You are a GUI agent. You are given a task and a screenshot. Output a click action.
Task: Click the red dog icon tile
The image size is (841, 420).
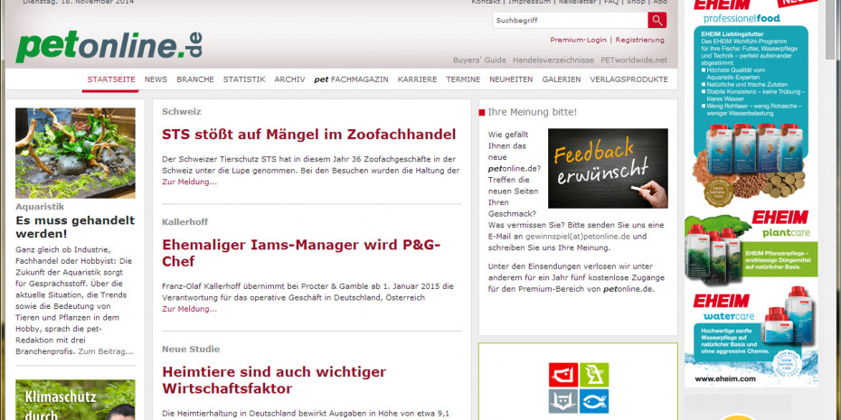pyautogui.click(x=563, y=375)
